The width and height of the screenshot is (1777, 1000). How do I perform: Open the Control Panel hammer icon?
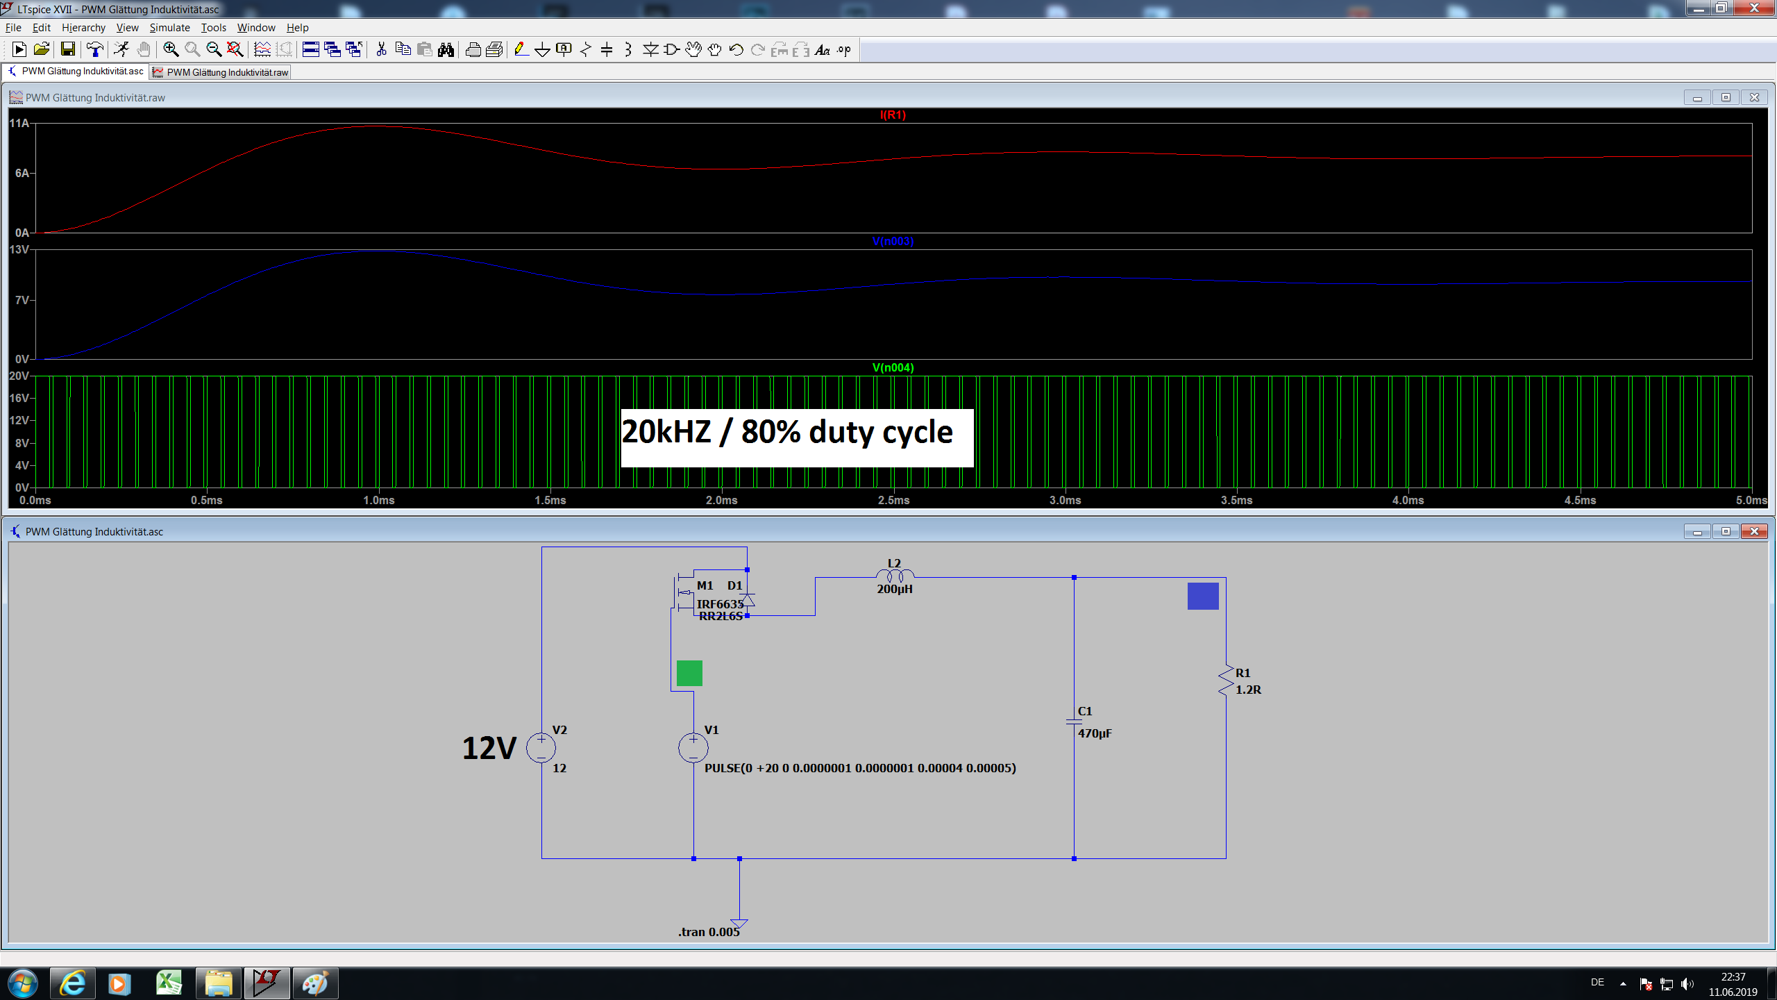coord(94,49)
